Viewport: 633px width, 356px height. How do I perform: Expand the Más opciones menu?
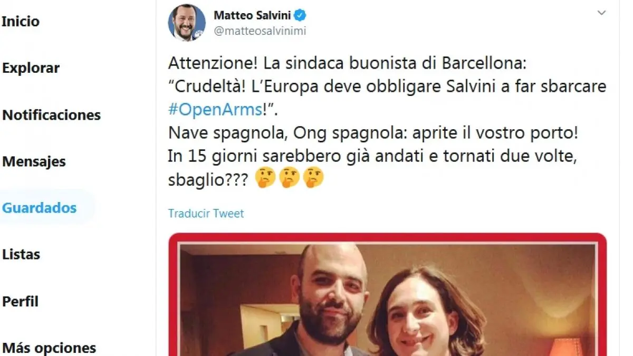point(50,348)
